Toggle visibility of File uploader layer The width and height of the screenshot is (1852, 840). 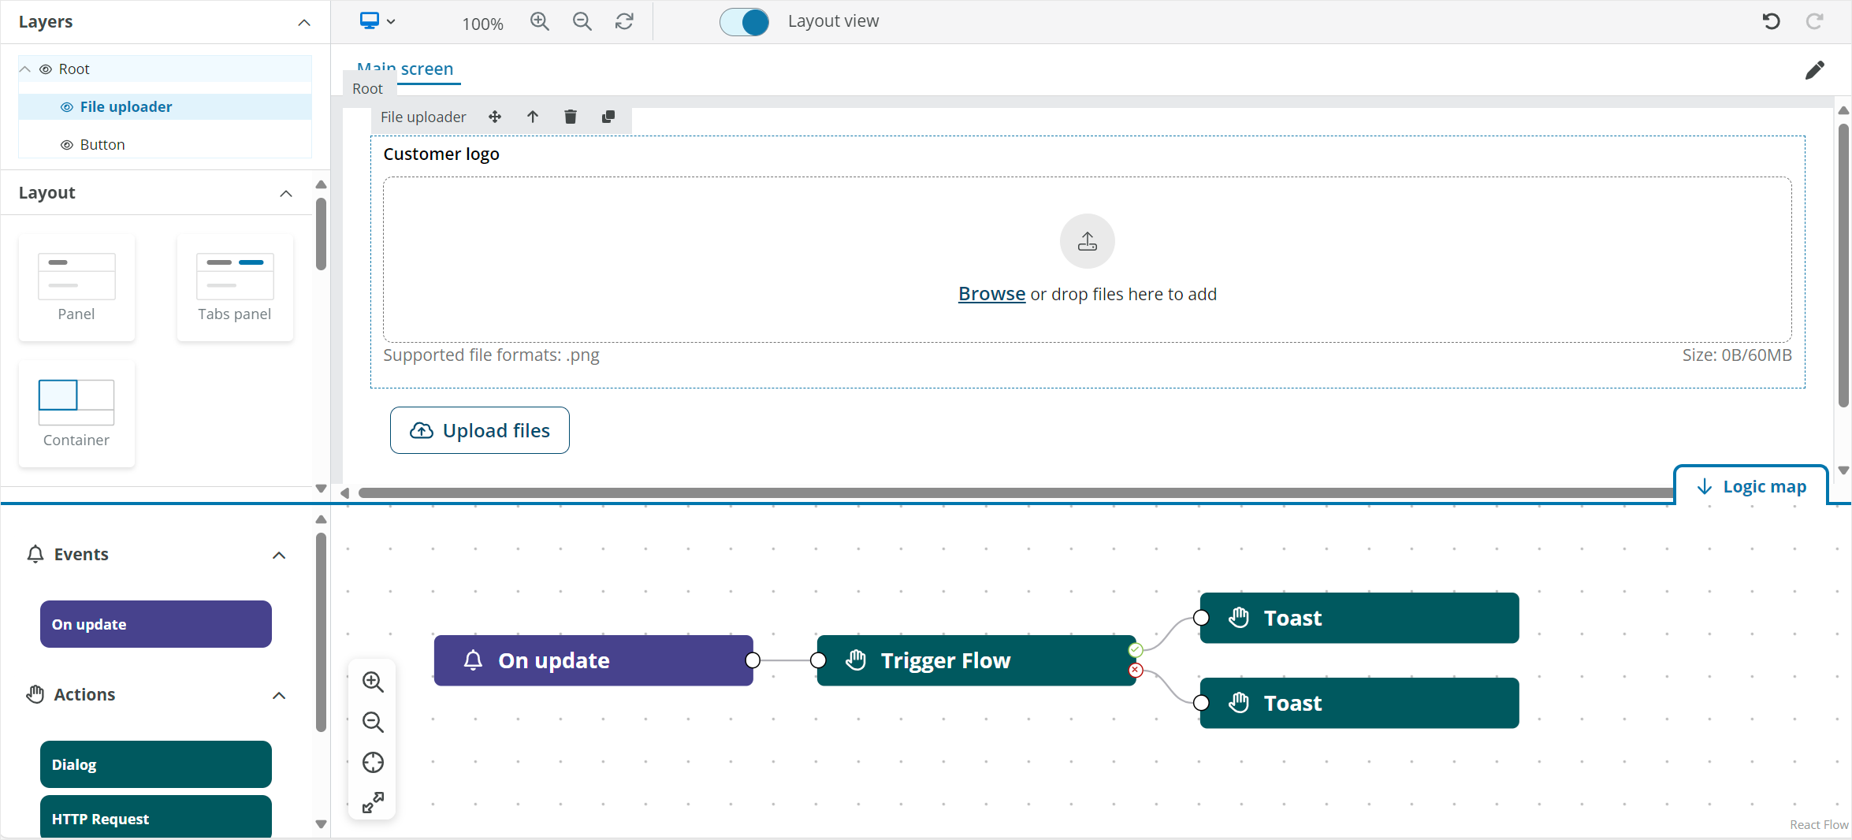(67, 106)
